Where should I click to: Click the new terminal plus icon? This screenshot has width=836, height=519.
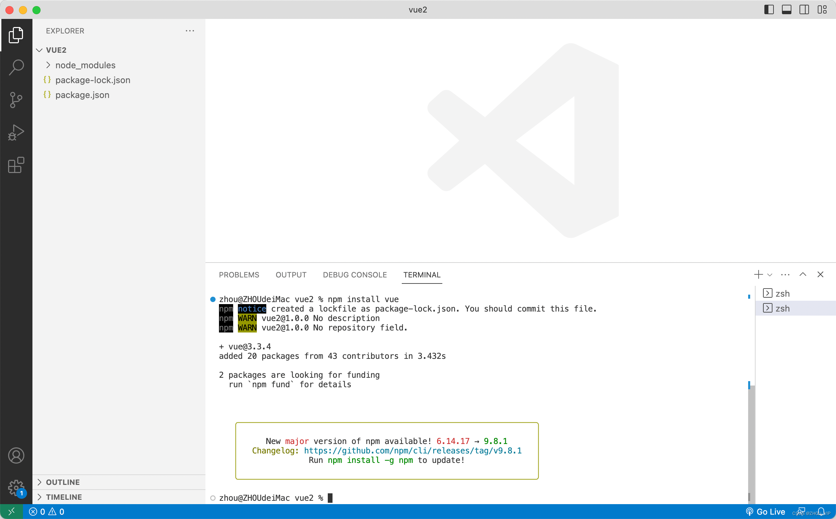758,275
